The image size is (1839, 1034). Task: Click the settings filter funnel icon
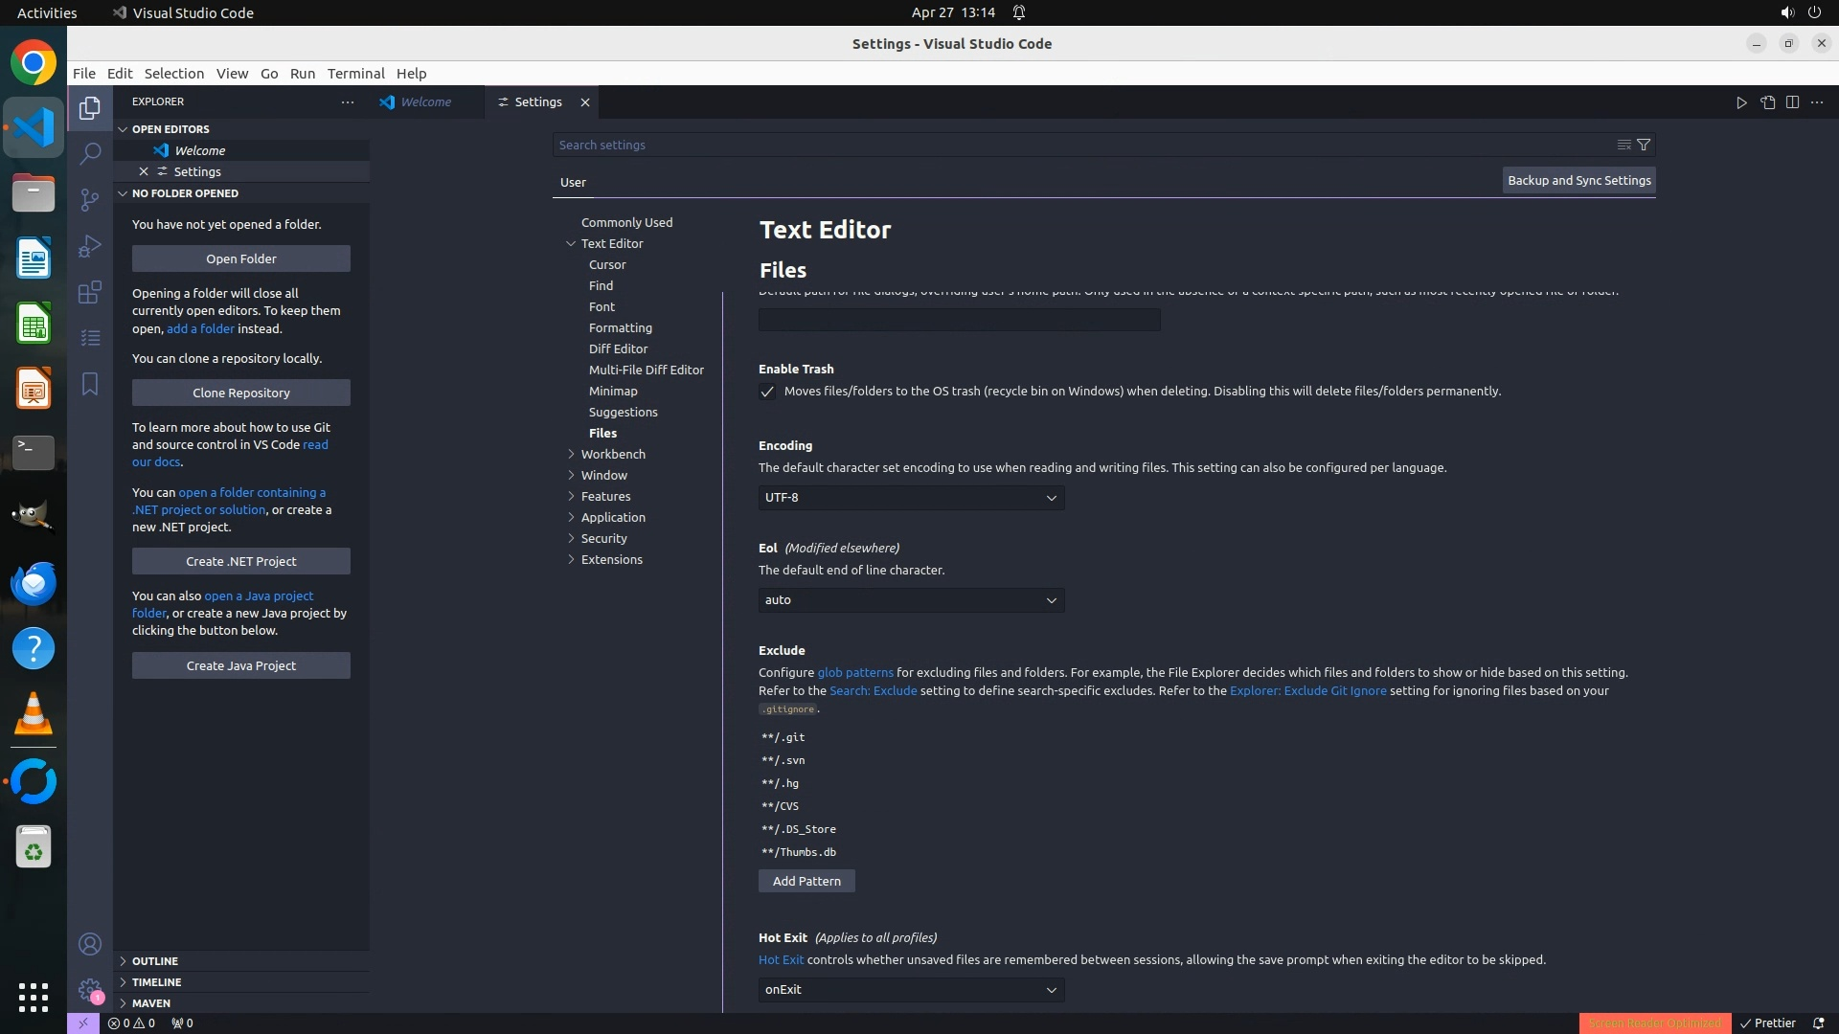1644,145
